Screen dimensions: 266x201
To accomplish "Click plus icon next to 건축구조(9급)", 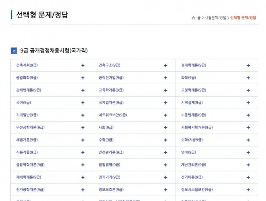I will tap(165, 65).
